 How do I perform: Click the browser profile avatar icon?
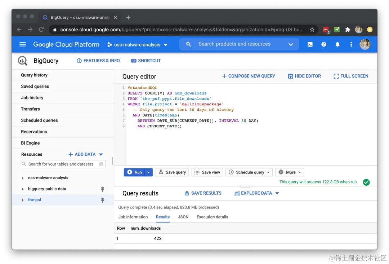(359, 30)
